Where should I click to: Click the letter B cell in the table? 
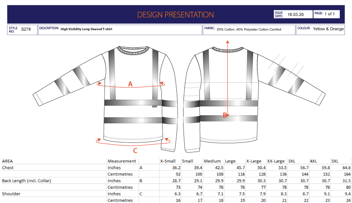coord(141,180)
